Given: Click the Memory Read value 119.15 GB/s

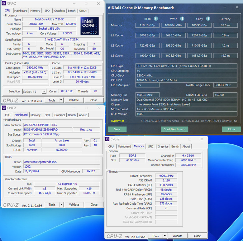Looking at the screenshot, I should pos(147,25).
